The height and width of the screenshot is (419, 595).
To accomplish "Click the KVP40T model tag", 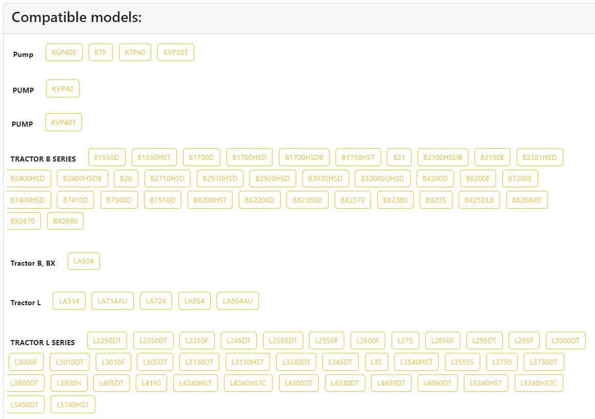I will point(64,123).
